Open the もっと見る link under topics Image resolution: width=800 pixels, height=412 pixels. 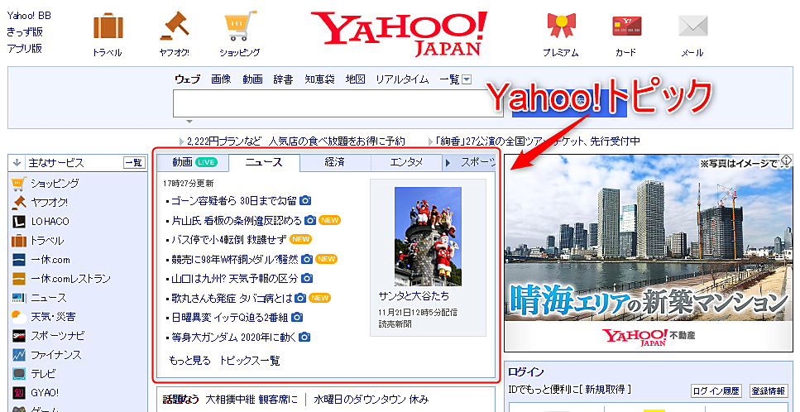tap(189, 361)
